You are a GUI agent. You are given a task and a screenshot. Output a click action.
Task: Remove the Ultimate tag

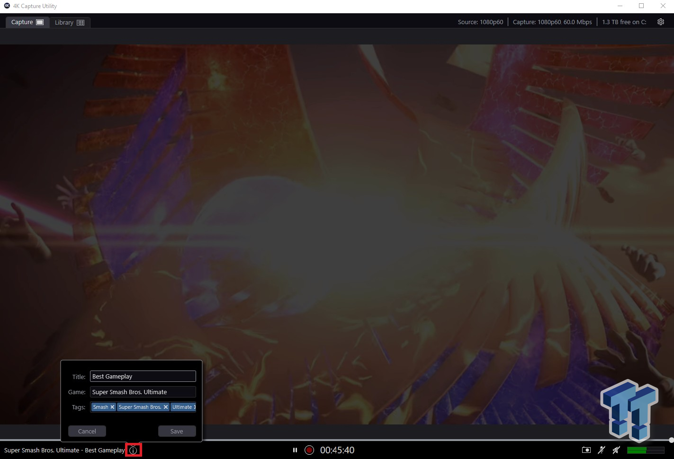(195, 407)
